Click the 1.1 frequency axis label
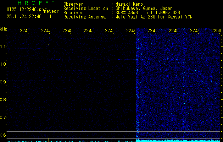 (3, 47)
